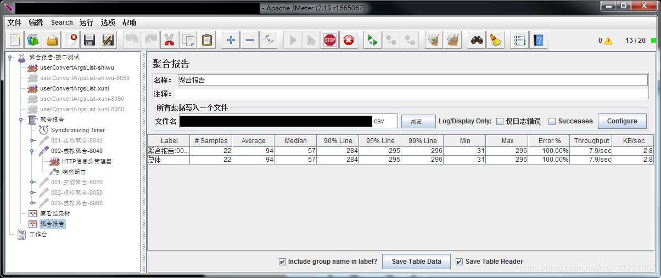661x278 pixels.
Task: Select 察看结果树 listener in the tree
Action: [55, 213]
